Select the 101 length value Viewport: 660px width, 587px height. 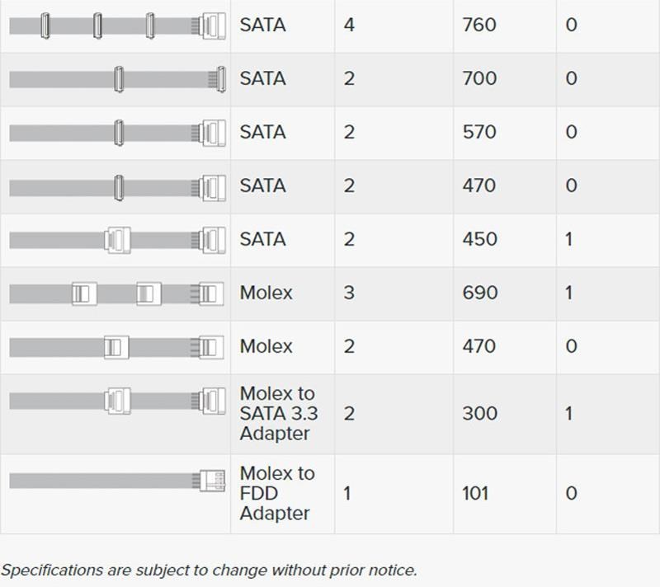coord(476,493)
